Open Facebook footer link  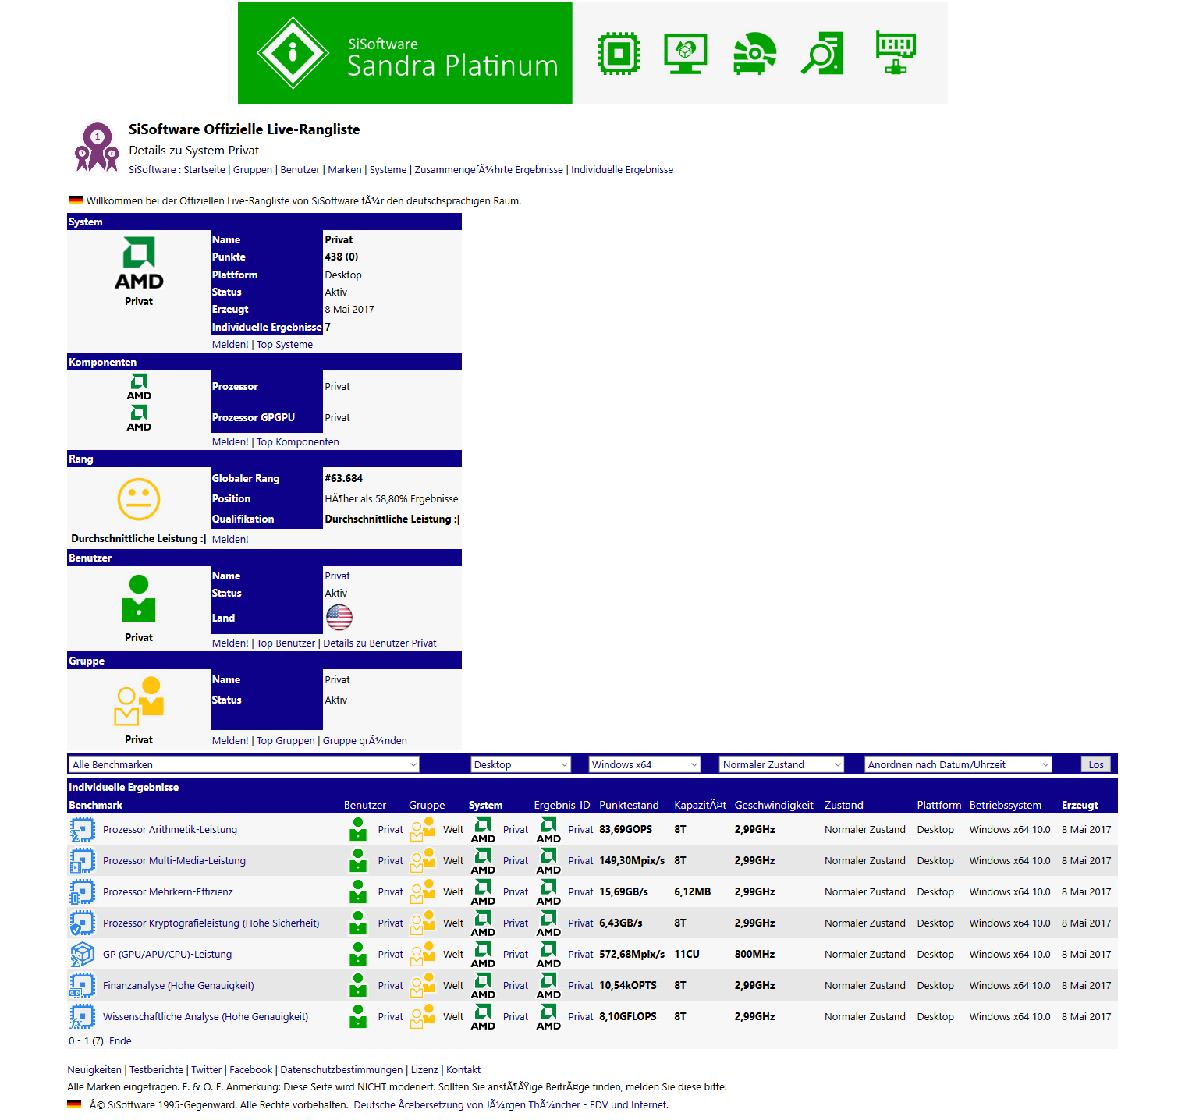coord(251,1069)
